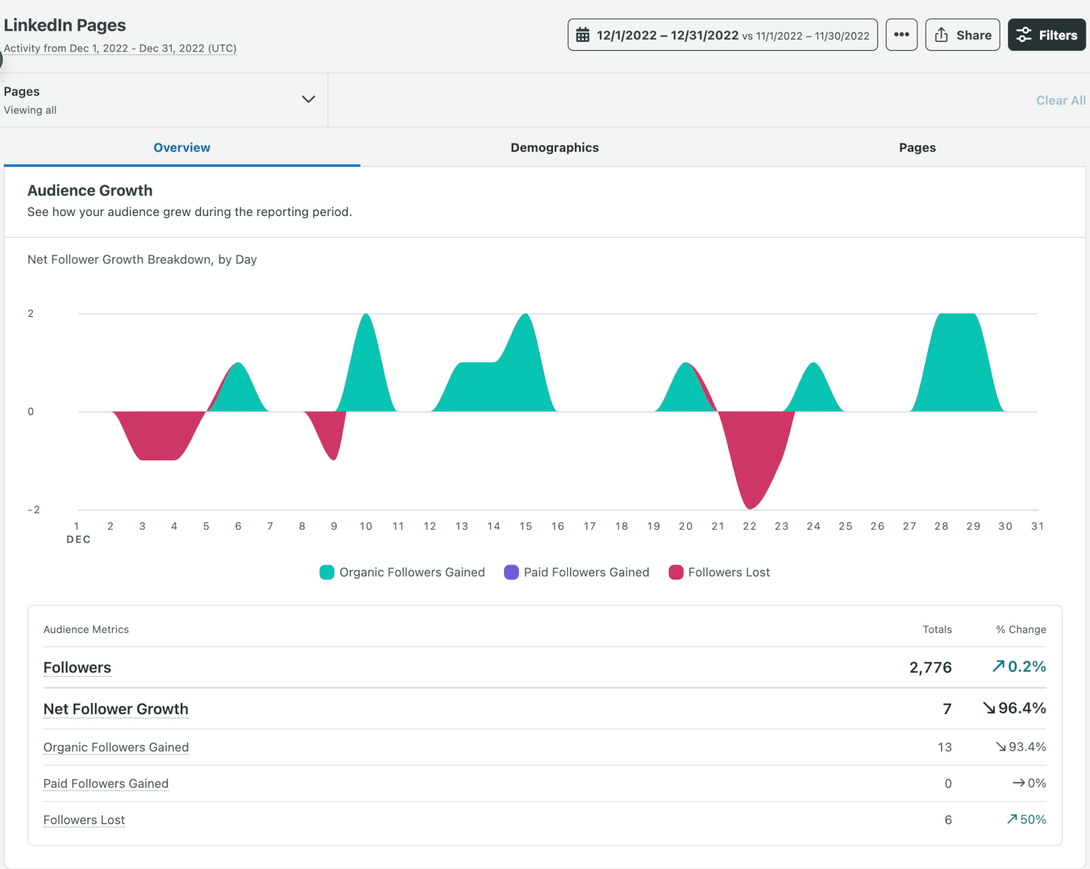
Task: Collapse the Pages Viewing all chevron
Action: [308, 100]
